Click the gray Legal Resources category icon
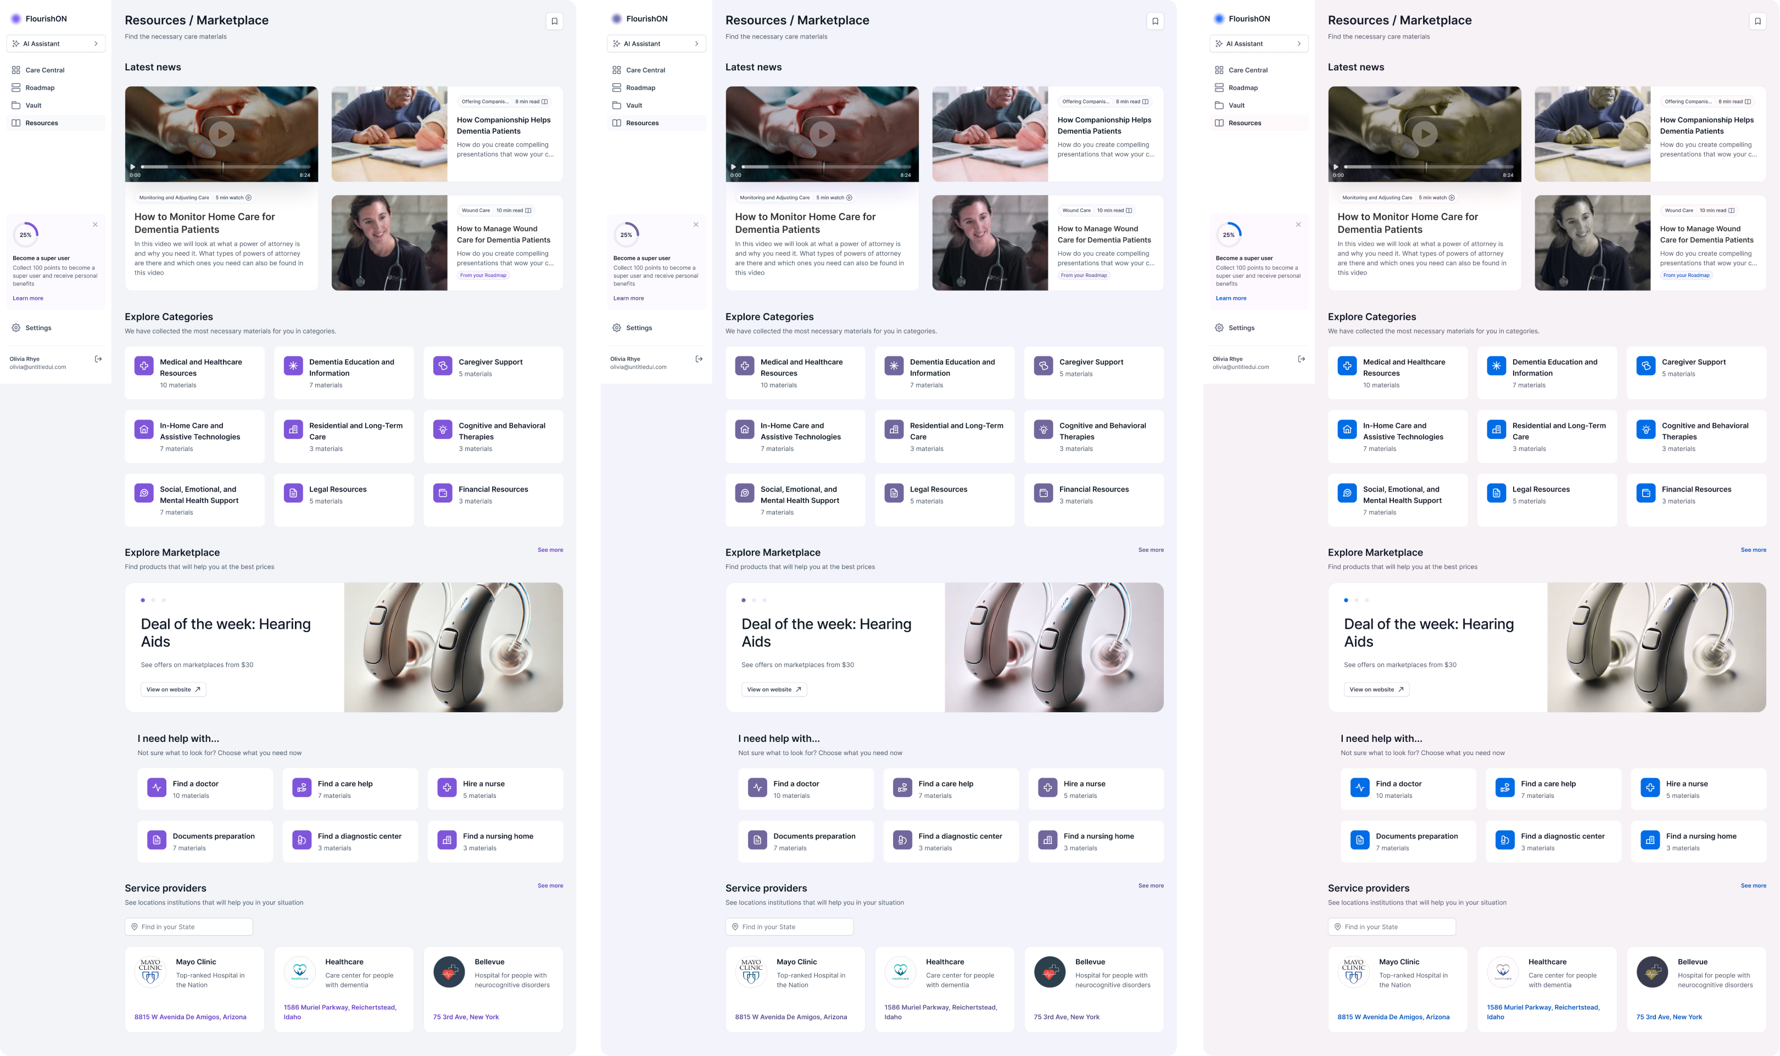Screen dimensions: 1780x1056 coord(894,493)
